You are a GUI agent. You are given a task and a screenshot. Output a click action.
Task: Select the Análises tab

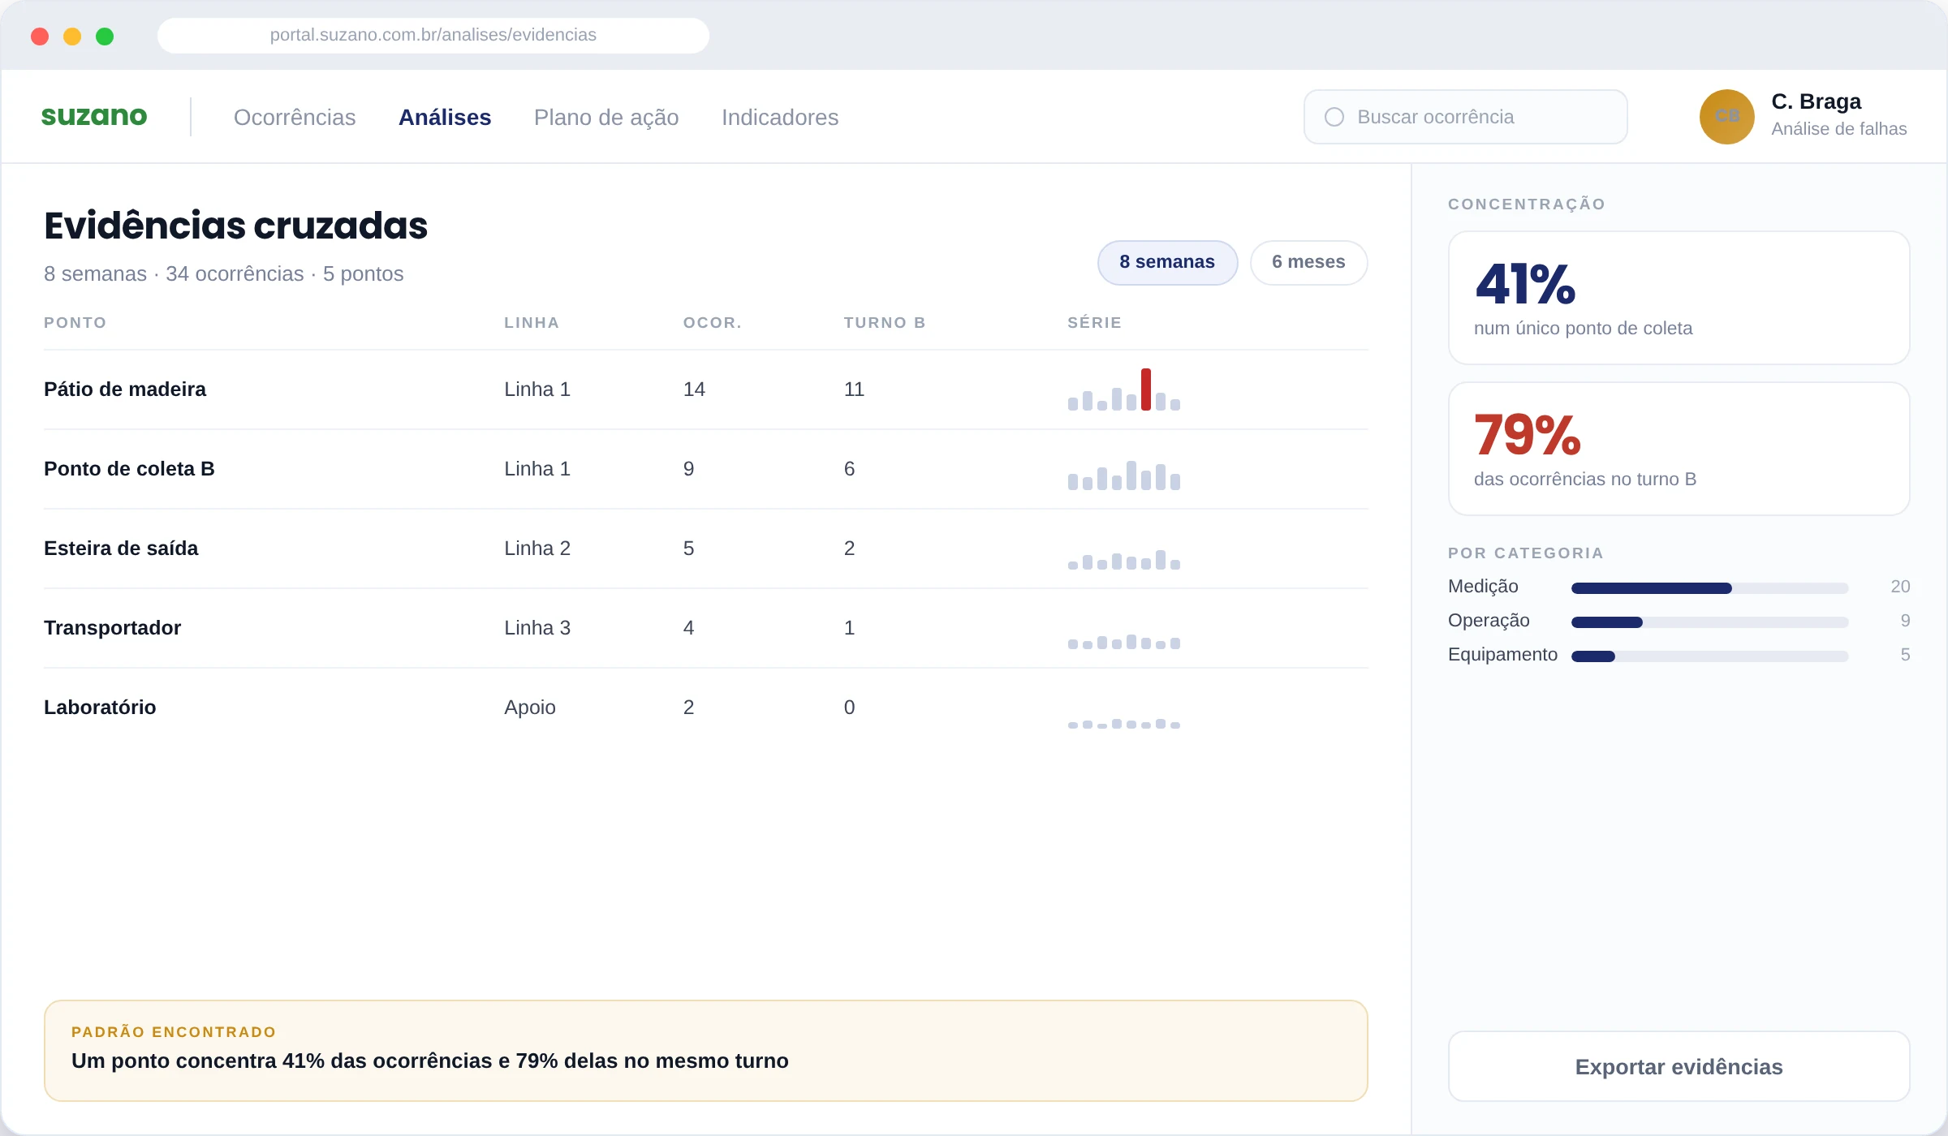point(445,118)
